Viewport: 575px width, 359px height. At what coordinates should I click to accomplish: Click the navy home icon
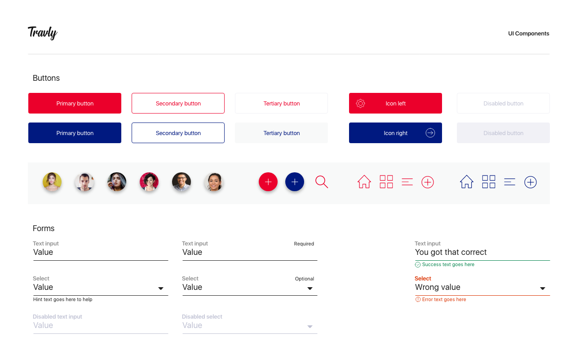point(467,182)
